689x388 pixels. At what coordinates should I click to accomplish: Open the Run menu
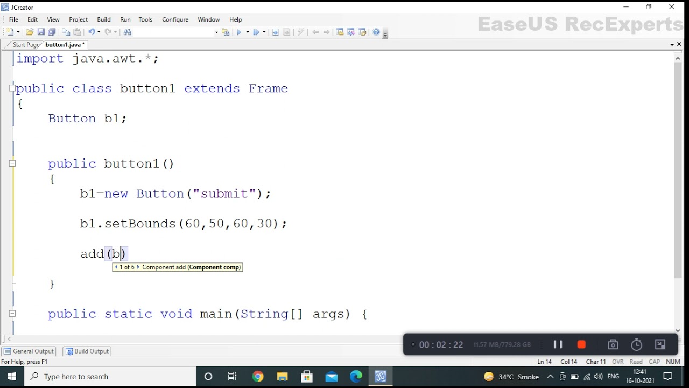[125, 19]
